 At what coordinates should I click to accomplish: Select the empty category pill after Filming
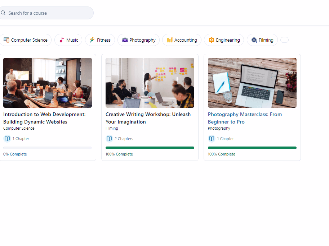(284, 40)
